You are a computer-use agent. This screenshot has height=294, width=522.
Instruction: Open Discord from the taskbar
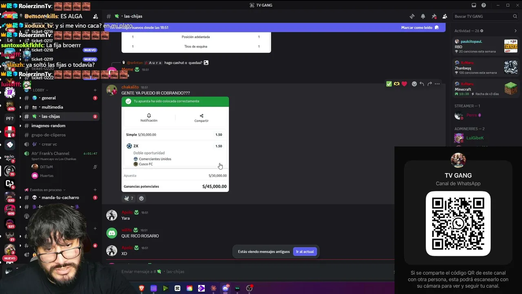pyautogui.click(x=225, y=288)
